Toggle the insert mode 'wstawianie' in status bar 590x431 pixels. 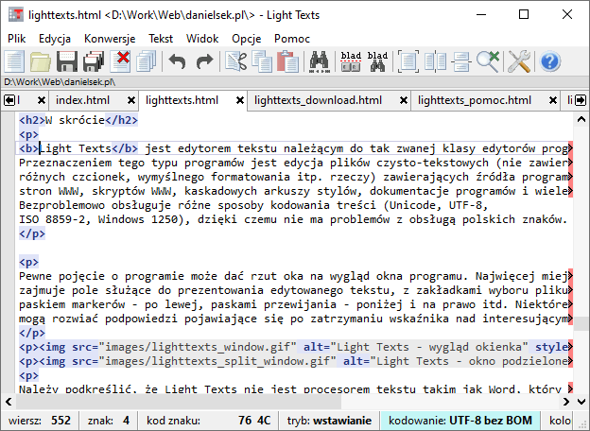click(329, 420)
